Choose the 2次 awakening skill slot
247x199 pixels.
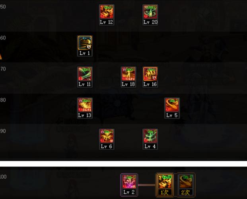coord(186,185)
